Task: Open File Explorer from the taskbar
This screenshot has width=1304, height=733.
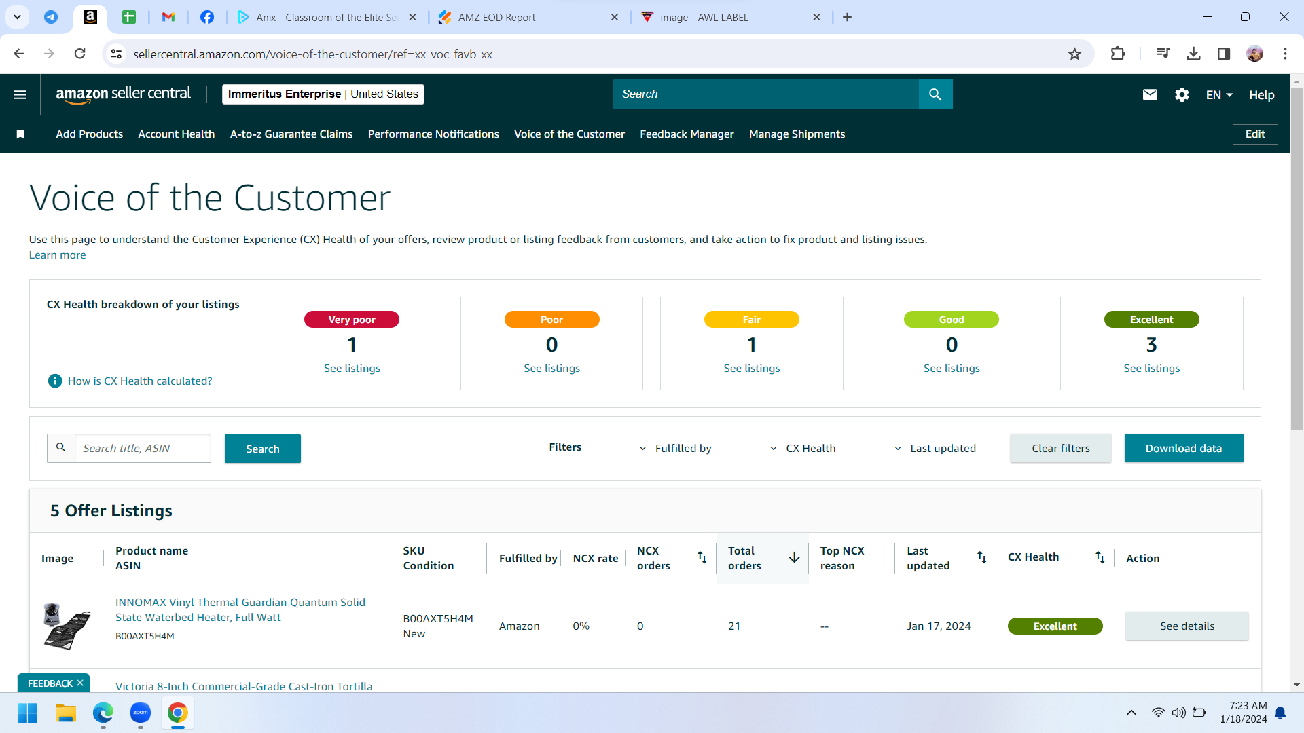Action: point(65,713)
